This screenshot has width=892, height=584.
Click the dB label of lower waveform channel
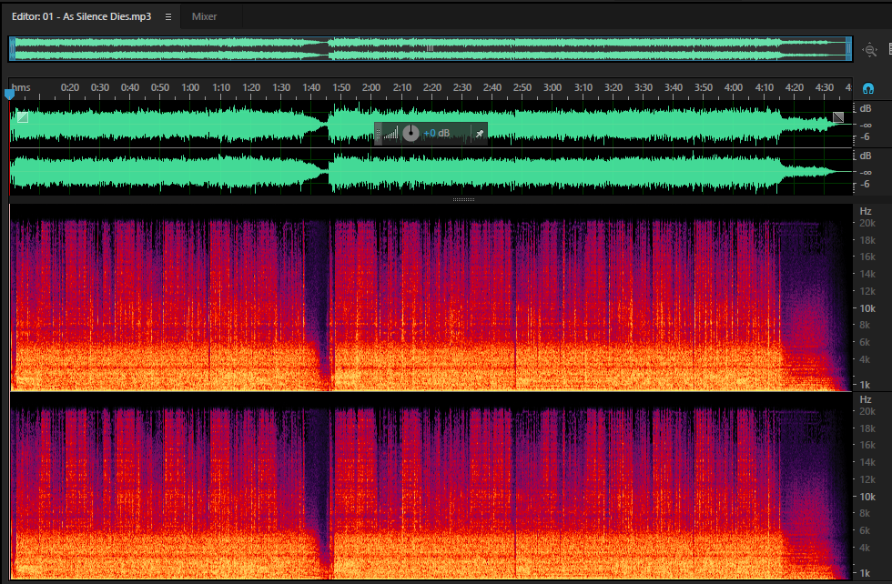(x=866, y=156)
